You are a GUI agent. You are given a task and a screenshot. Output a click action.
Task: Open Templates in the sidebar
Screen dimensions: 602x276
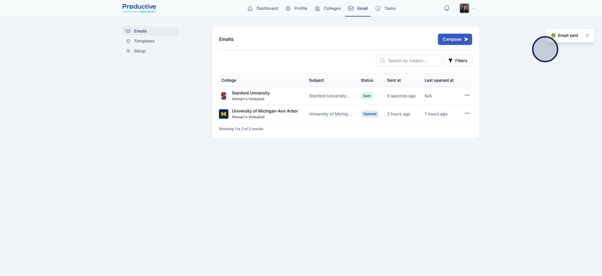144,41
